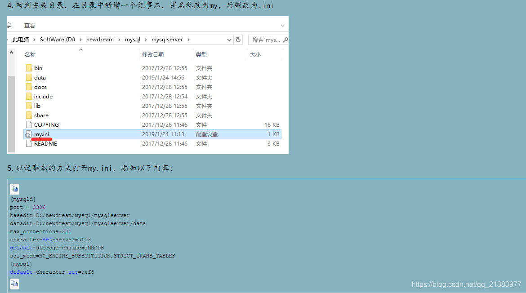This screenshot has height=293, width=526.
Task: Click the search magnifier icon
Action: coord(285,40)
